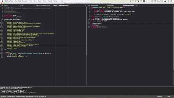Switch to the main.rs discovery1-cli tab
The image size is (174, 98).
(43, 5)
